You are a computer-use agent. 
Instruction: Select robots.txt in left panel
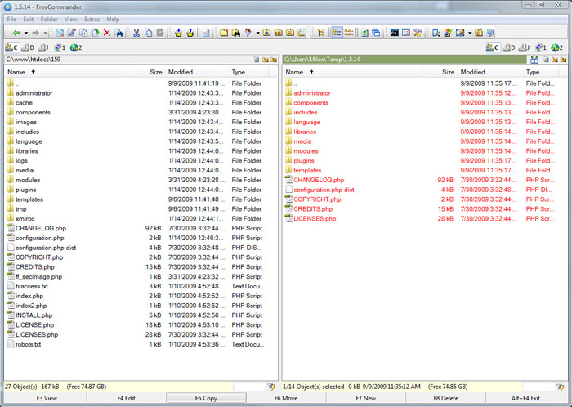28,344
